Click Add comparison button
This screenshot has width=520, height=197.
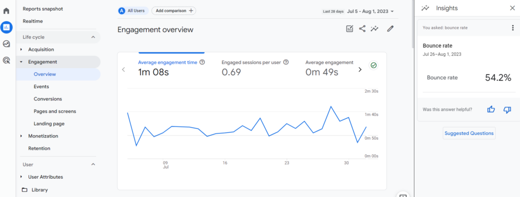[x=174, y=11]
